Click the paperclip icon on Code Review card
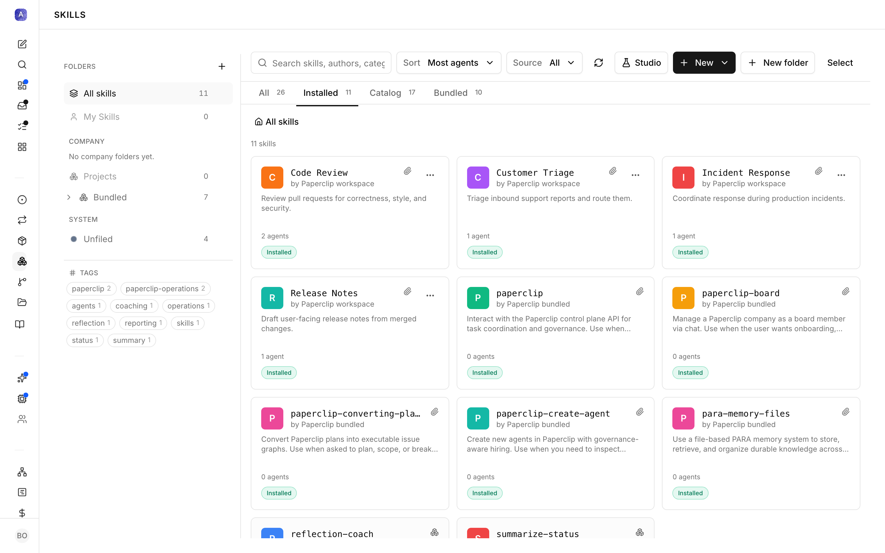885x553 pixels. tap(407, 171)
